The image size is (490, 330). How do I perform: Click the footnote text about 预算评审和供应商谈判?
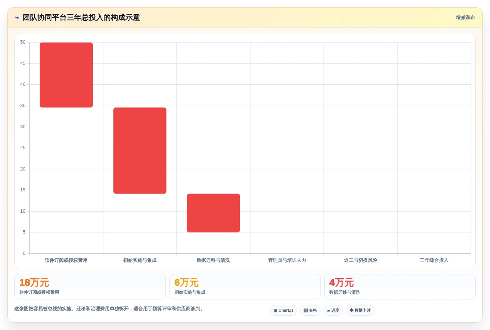[109, 309]
